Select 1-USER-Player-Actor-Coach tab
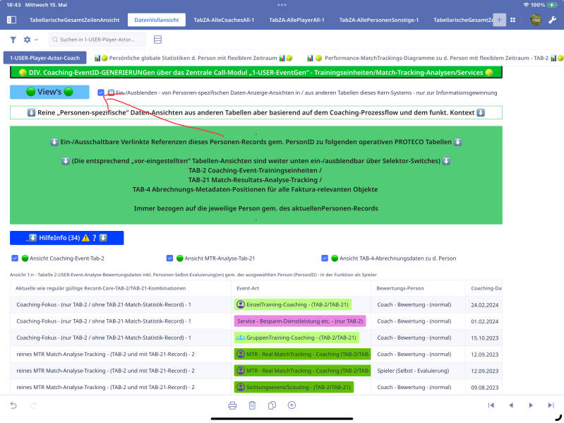This screenshot has height=423, width=564. click(x=45, y=58)
